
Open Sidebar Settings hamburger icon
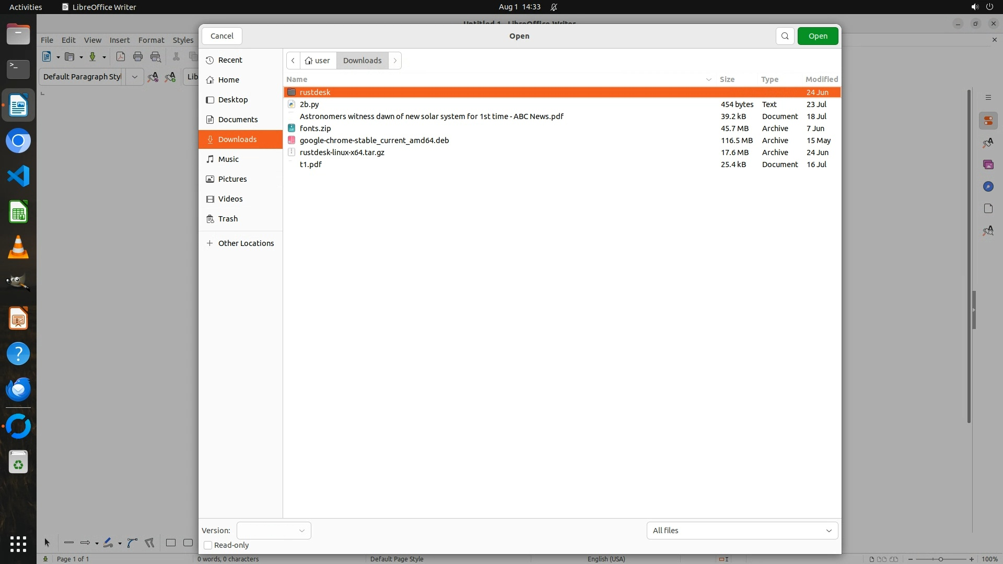coord(988,98)
